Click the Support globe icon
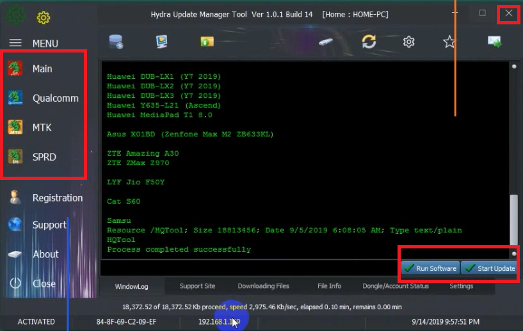The image size is (523, 331). [15, 224]
